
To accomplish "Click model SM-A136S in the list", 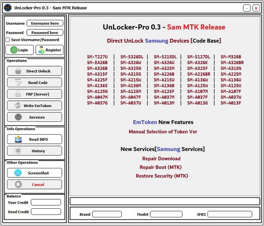I will point(97,86).
